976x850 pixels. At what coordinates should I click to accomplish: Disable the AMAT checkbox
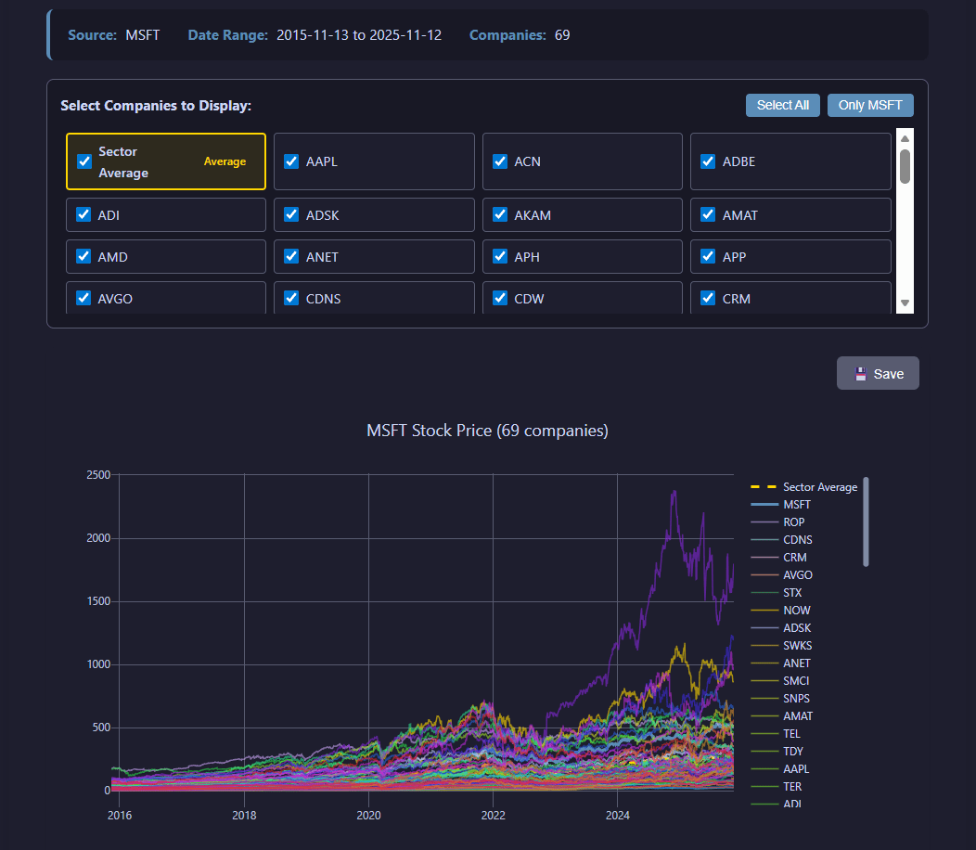708,215
